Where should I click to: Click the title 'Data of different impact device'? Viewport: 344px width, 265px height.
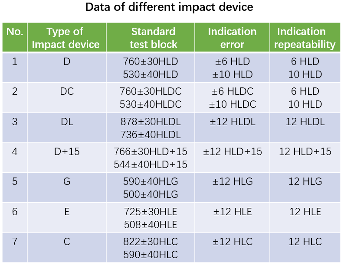point(169,7)
